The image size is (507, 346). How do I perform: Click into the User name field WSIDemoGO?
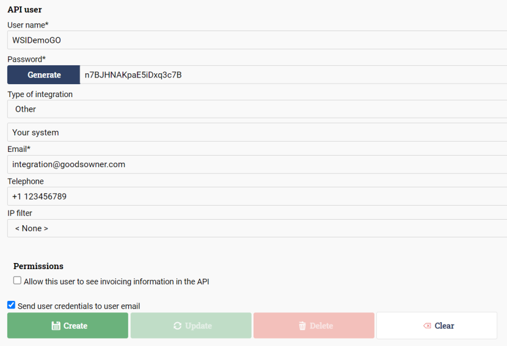(257, 40)
